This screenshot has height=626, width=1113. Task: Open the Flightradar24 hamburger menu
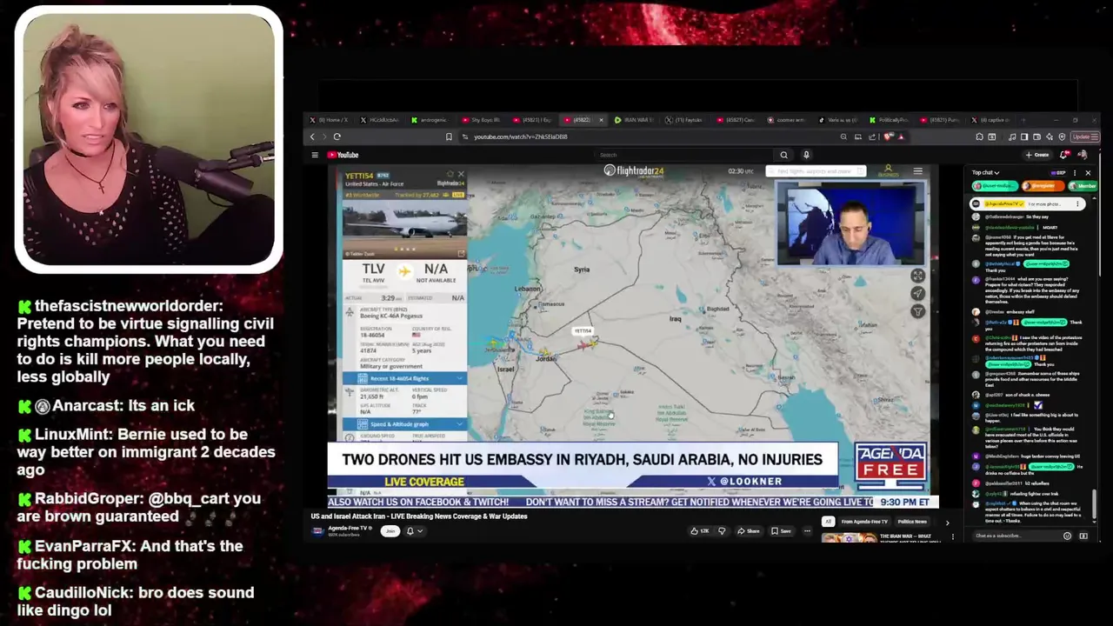click(x=917, y=171)
